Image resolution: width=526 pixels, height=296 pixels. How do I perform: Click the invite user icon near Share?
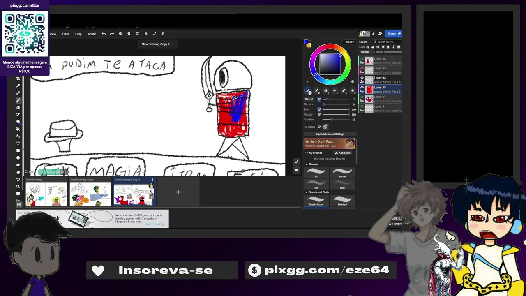point(380,34)
